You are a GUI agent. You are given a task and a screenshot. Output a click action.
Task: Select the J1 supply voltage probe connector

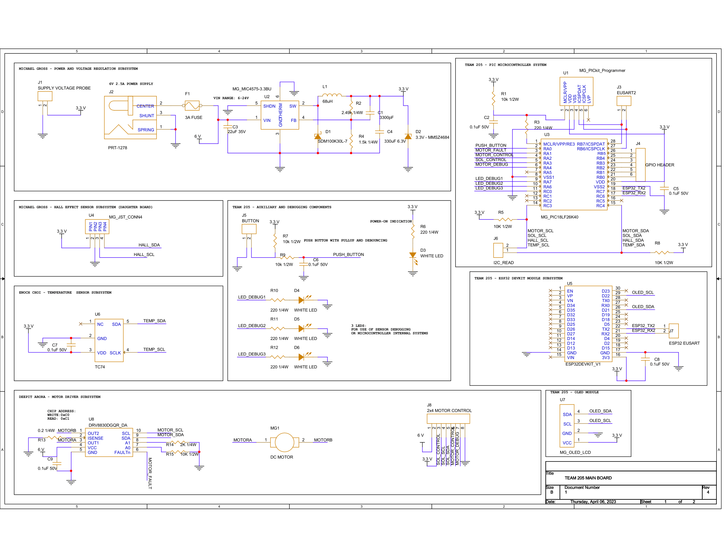coord(45,96)
